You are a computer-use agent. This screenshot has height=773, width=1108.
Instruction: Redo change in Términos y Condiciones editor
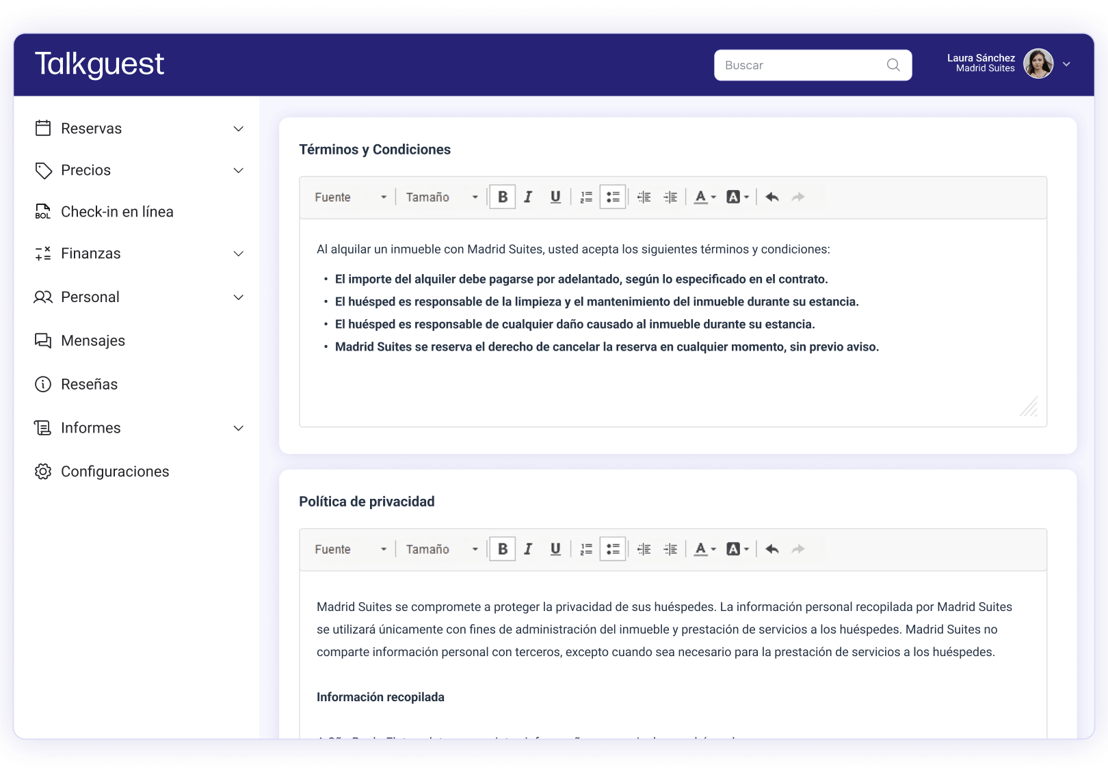[798, 197]
